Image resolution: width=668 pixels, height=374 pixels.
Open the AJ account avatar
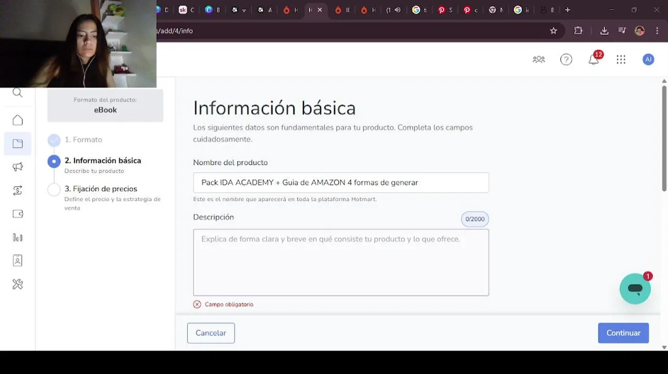tap(648, 60)
